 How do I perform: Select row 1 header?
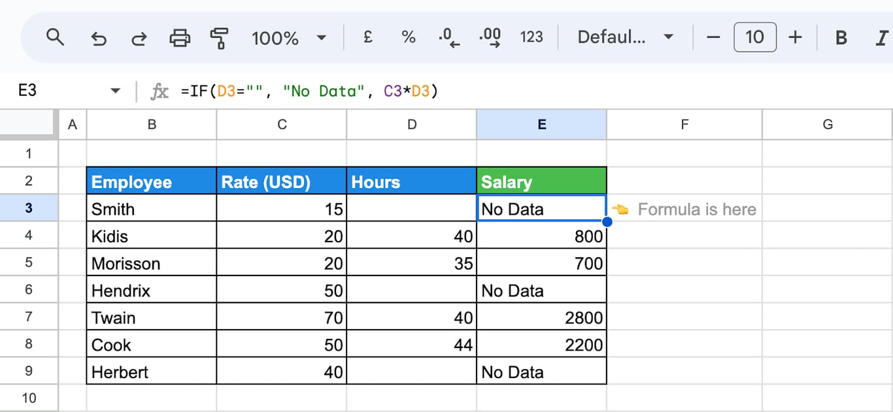29,153
